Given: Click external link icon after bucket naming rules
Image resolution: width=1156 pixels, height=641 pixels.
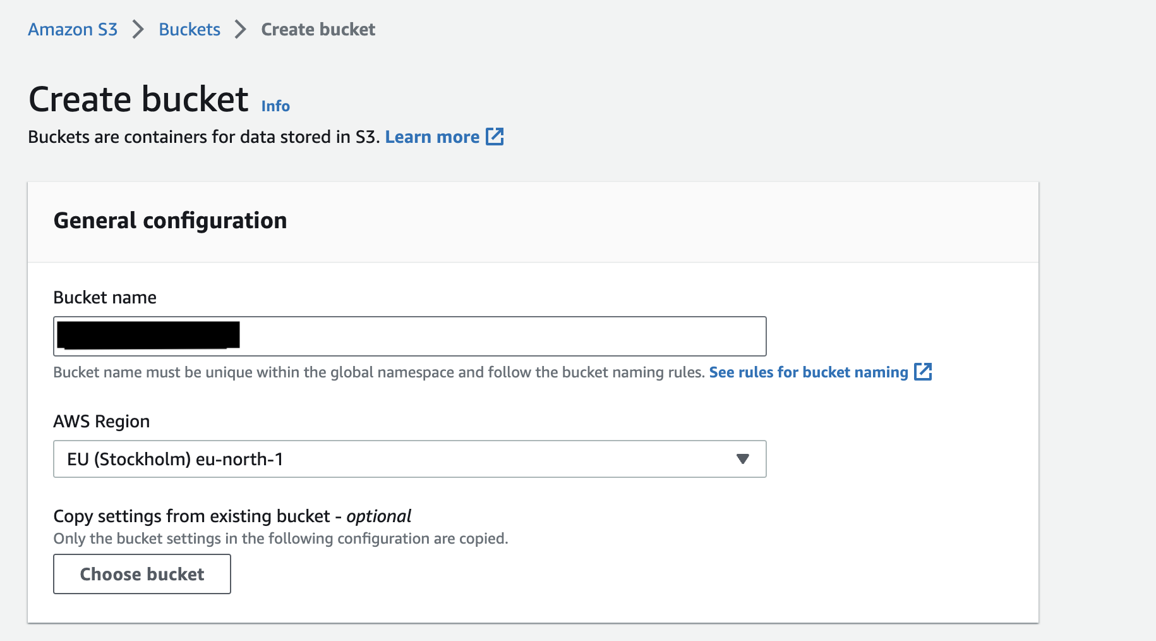Looking at the screenshot, I should point(923,372).
